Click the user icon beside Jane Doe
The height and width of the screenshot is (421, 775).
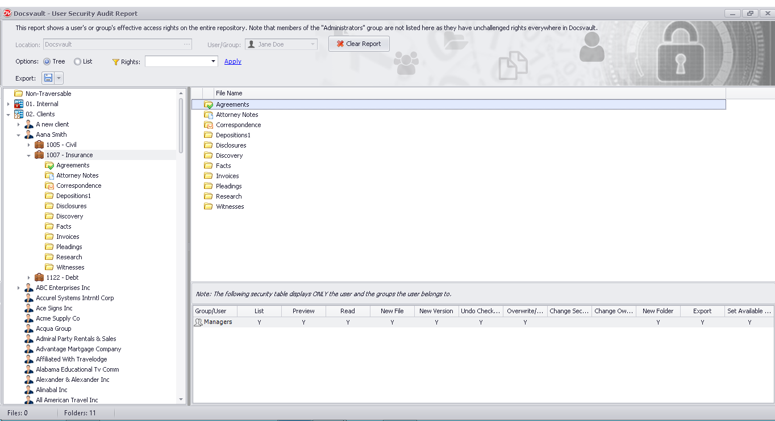point(252,44)
